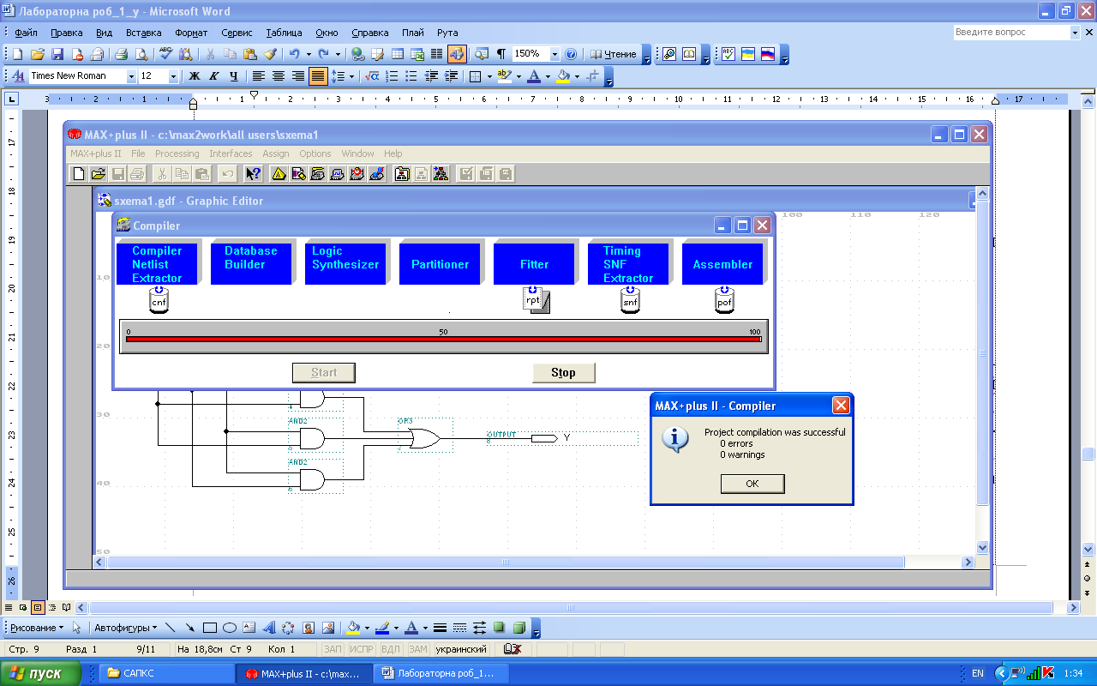Viewport: 1097px width, 686px height.
Task: Undo the last action in Word
Action: [294, 54]
